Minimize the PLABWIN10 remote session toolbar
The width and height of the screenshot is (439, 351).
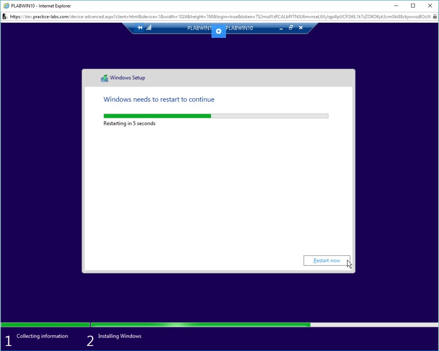click(281, 28)
